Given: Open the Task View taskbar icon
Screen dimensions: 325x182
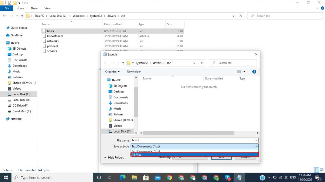Looking at the screenshot, I should (110, 178).
